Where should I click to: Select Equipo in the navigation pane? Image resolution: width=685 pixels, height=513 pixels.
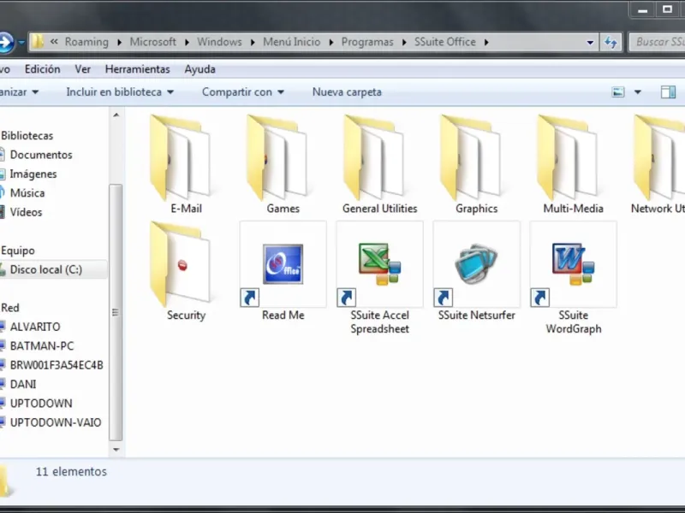click(18, 251)
